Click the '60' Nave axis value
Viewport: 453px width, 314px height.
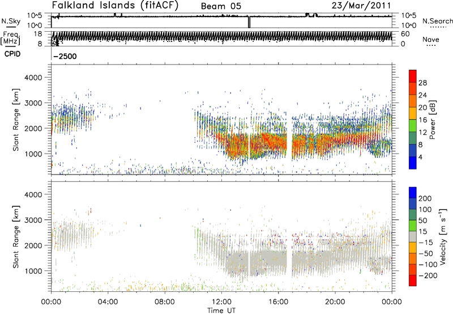[x=405, y=34]
